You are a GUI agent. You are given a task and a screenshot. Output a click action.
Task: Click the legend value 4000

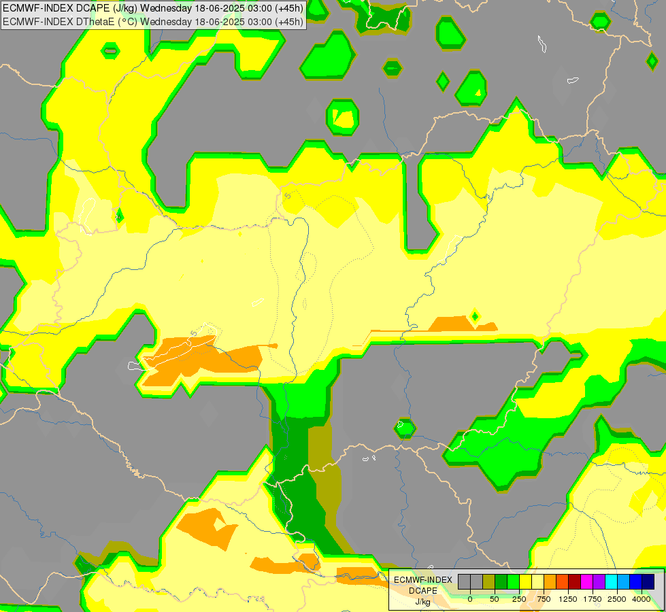(642, 599)
